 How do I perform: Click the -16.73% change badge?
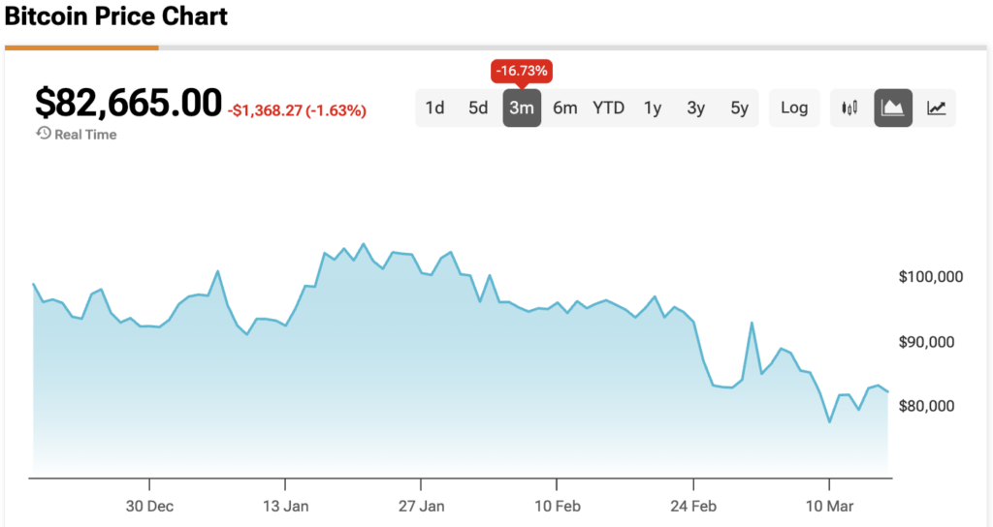[x=522, y=71]
